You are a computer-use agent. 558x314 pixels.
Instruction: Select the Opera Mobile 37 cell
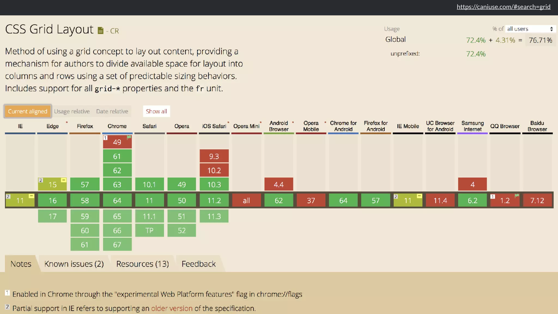click(311, 200)
